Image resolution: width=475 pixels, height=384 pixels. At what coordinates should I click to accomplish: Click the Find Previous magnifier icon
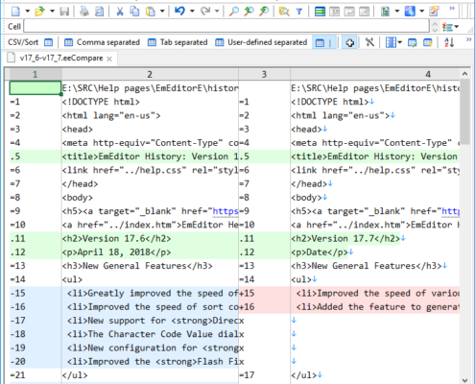(249, 12)
